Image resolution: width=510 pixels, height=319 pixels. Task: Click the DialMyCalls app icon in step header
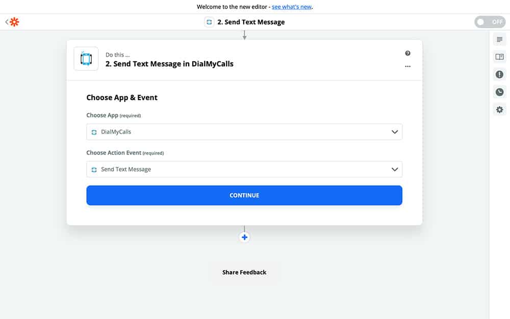[86, 59]
